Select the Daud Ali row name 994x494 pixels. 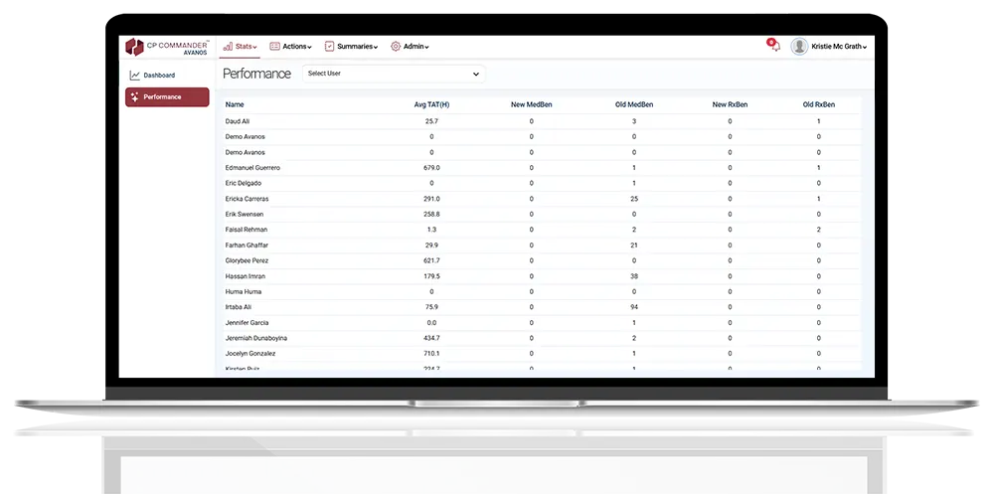238,121
